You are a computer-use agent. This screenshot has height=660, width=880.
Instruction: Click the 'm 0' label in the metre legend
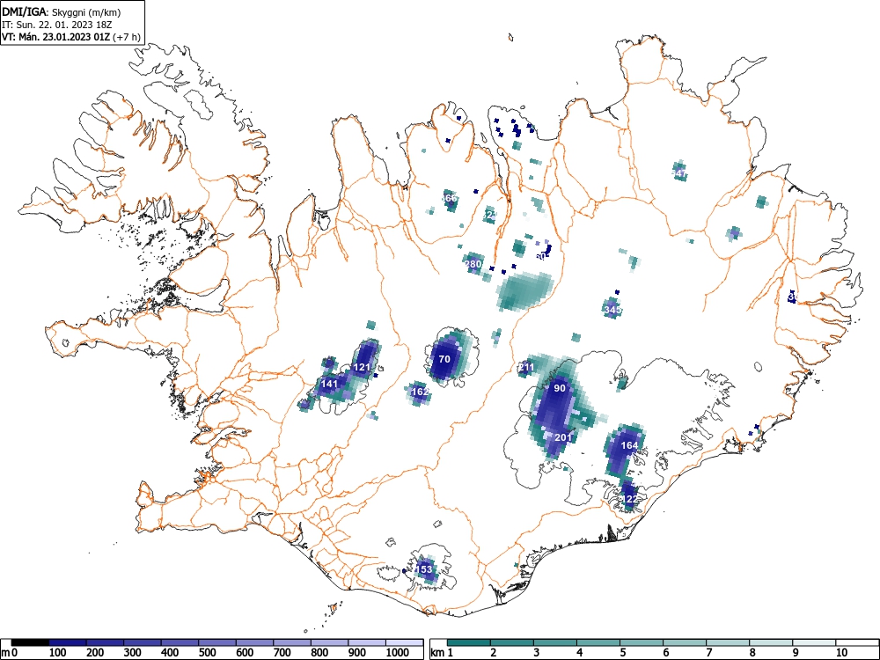tap(10, 653)
